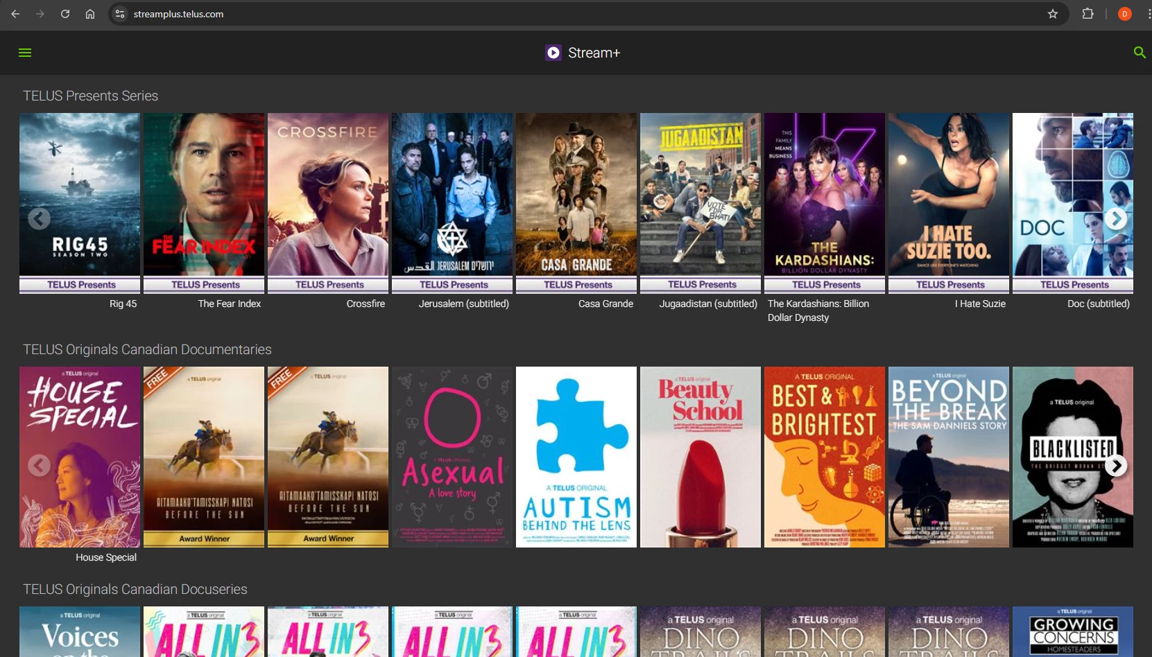Go back with the browser back arrow
1152x657 pixels.
(x=15, y=14)
